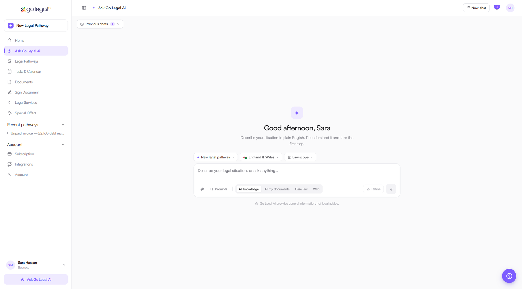Image resolution: width=522 pixels, height=289 pixels.
Task: Open Legal Services page
Action: coord(36,102)
